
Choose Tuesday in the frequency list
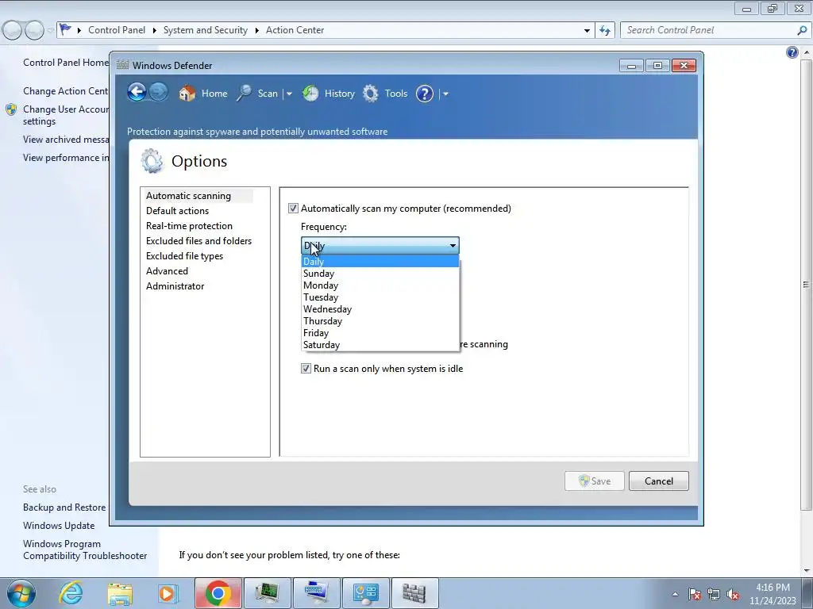pyautogui.click(x=380, y=297)
